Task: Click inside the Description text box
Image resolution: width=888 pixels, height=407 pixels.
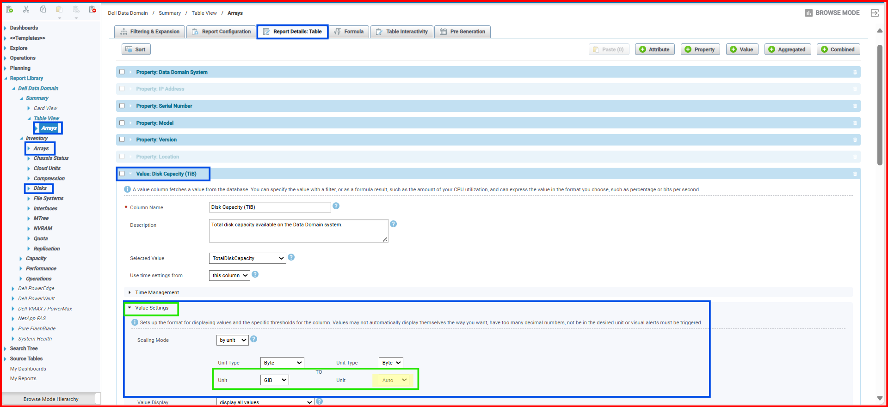Action: pos(298,231)
